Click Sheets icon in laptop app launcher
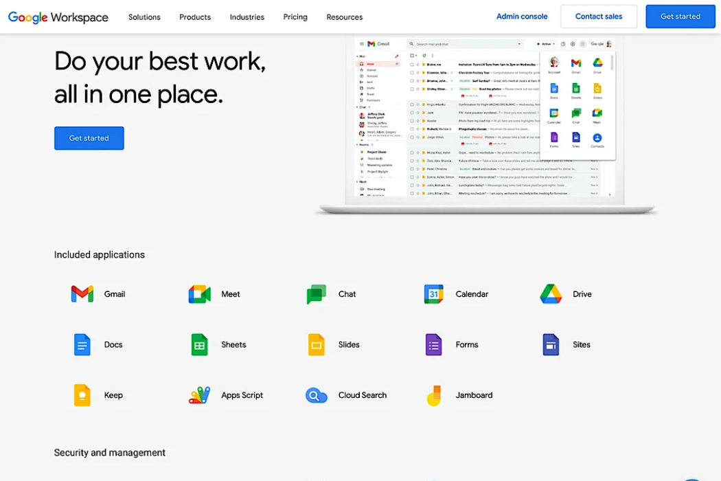This screenshot has height=481, width=721. (575, 88)
